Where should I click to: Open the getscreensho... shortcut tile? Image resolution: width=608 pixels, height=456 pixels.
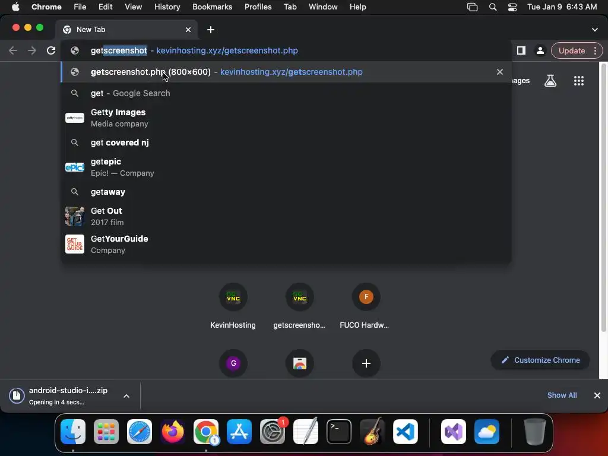click(x=299, y=306)
